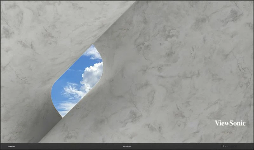This screenshot has width=254, height=150.
Task: Click the marble surface above the ViewSonic watermark
Action: 222,95
